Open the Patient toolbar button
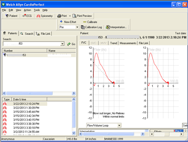 tap(11, 16)
